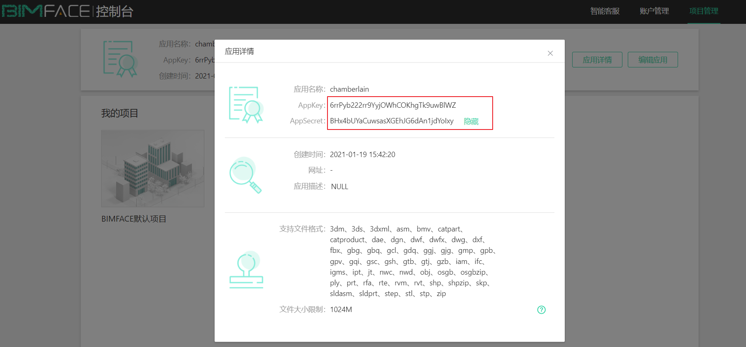Click the 我的项目 section heading
This screenshot has height=347, width=746.
pos(120,113)
